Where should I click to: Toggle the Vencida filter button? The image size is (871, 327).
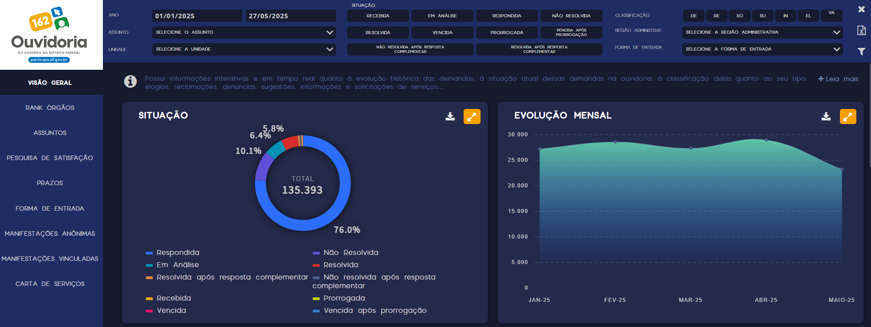(442, 33)
